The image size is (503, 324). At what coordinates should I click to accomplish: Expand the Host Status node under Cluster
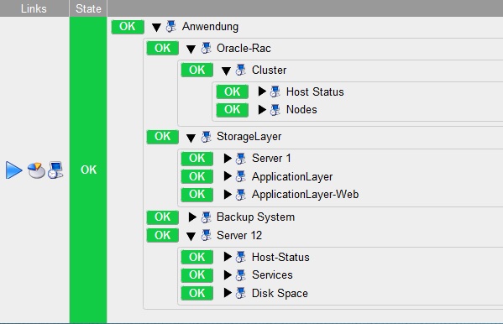click(262, 91)
